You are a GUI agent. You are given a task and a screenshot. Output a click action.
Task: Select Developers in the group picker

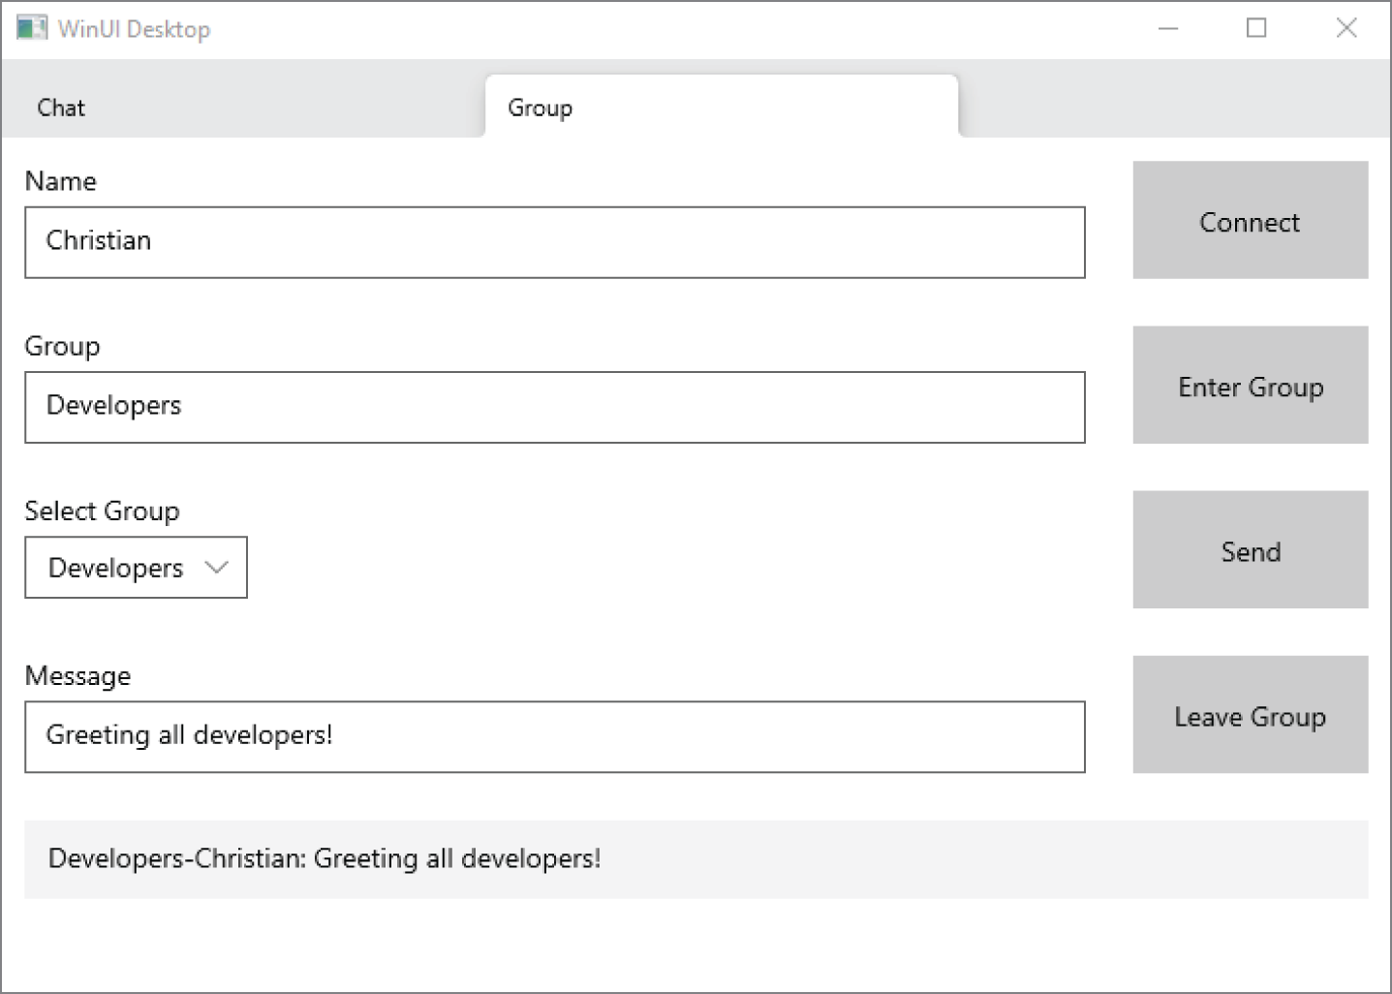tap(114, 568)
